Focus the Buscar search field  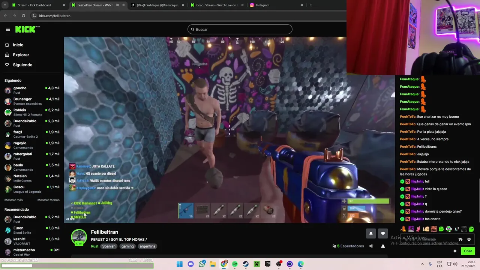[x=240, y=29]
